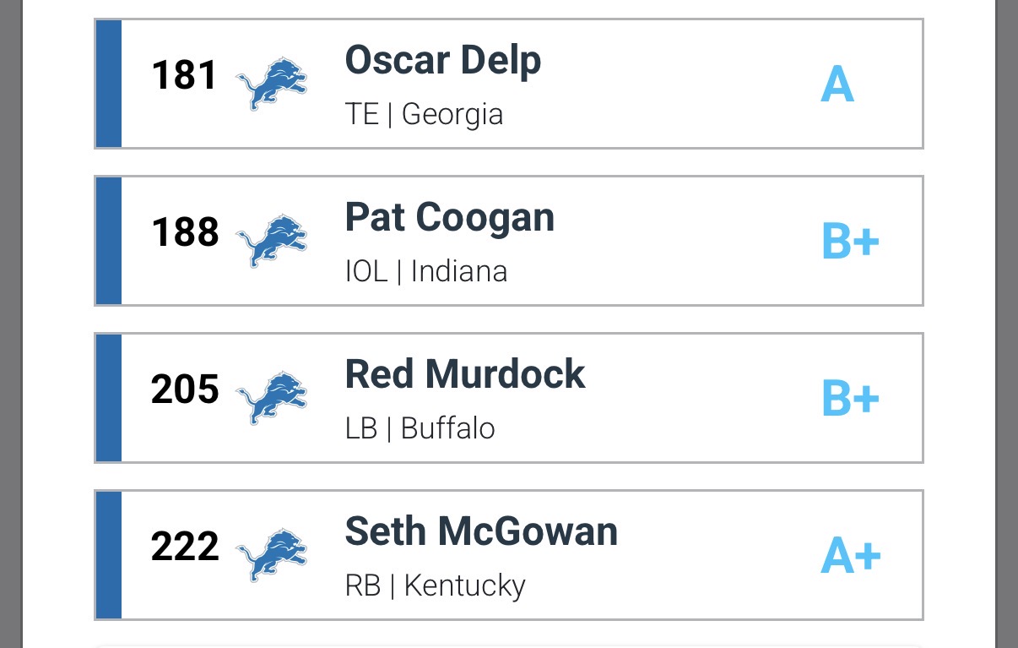This screenshot has width=1018, height=648.
Task: Select pick number 188
Action: pos(185,233)
